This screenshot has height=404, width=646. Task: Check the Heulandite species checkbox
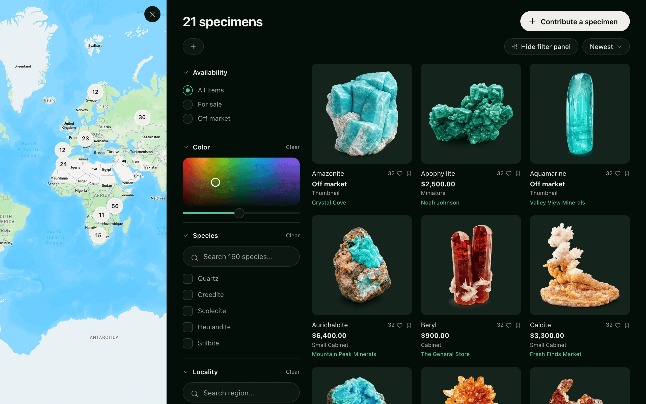(x=188, y=327)
